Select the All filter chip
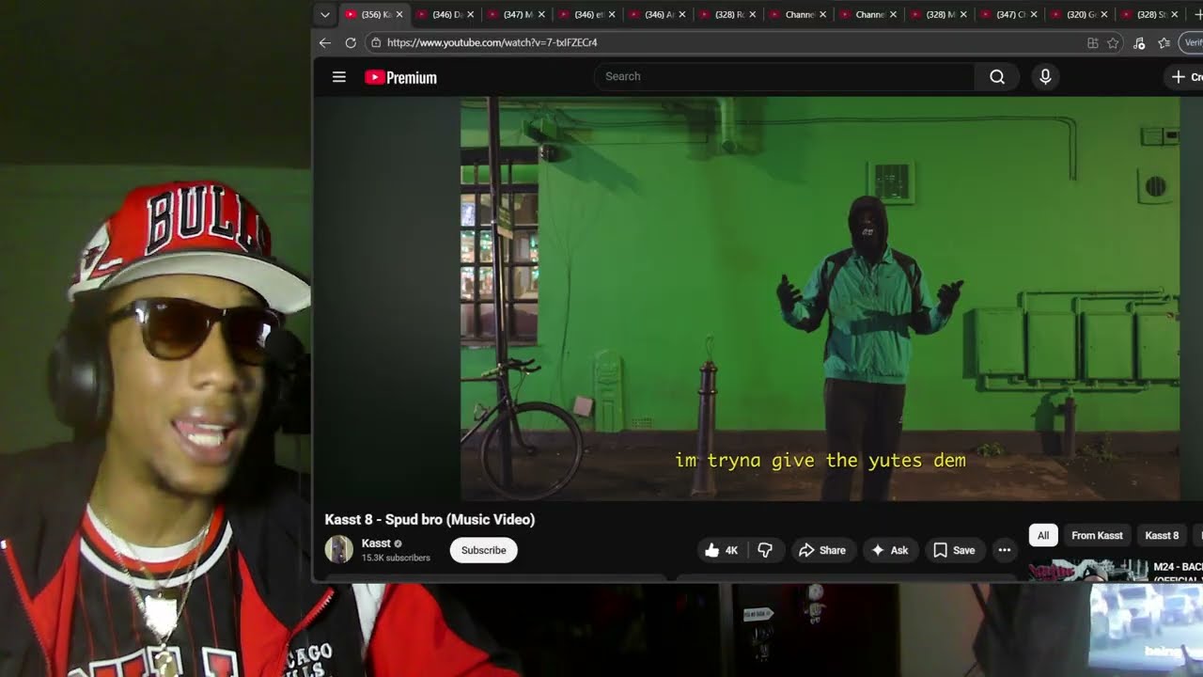This screenshot has width=1203, height=677. tap(1043, 535)
